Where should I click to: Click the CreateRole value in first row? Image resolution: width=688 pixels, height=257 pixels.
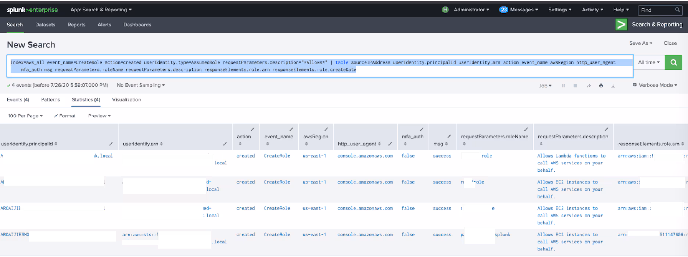click(x=277, y=156)
